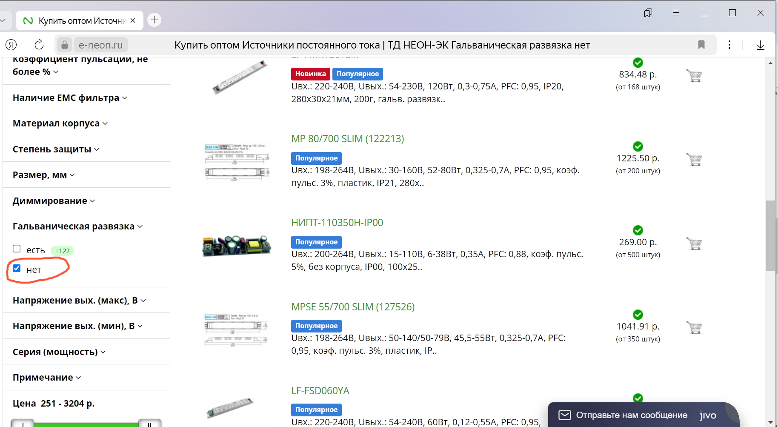The width and height of the screenshot is (778, 427).
Task: Click the page reload icon
Action: coord(39,45)
